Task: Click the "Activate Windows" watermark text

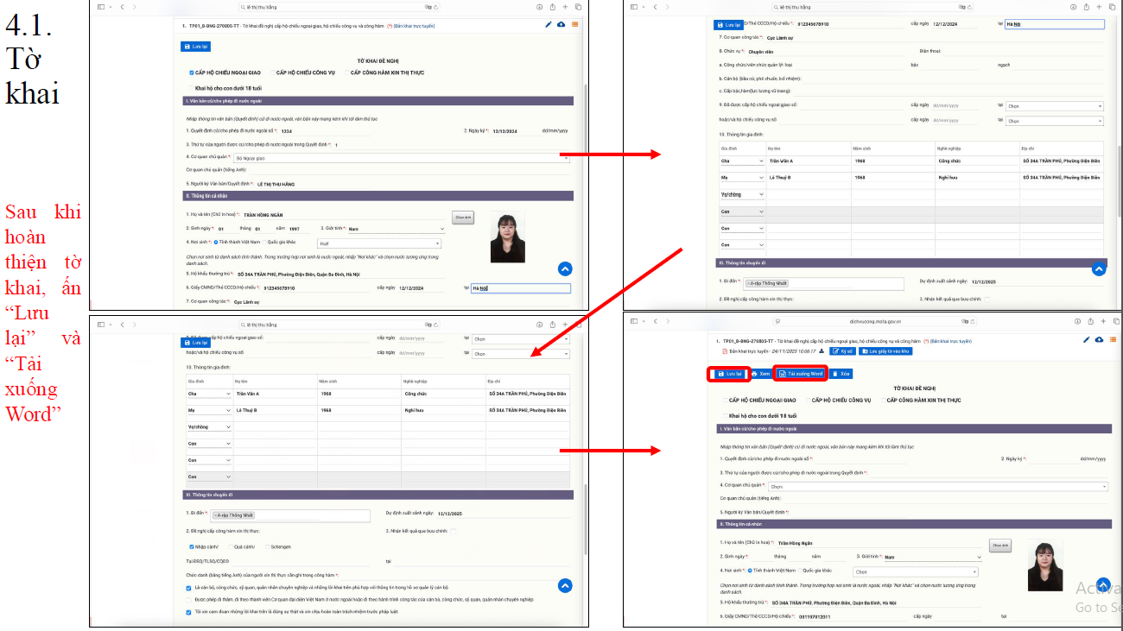Action: pos(1098,590)
